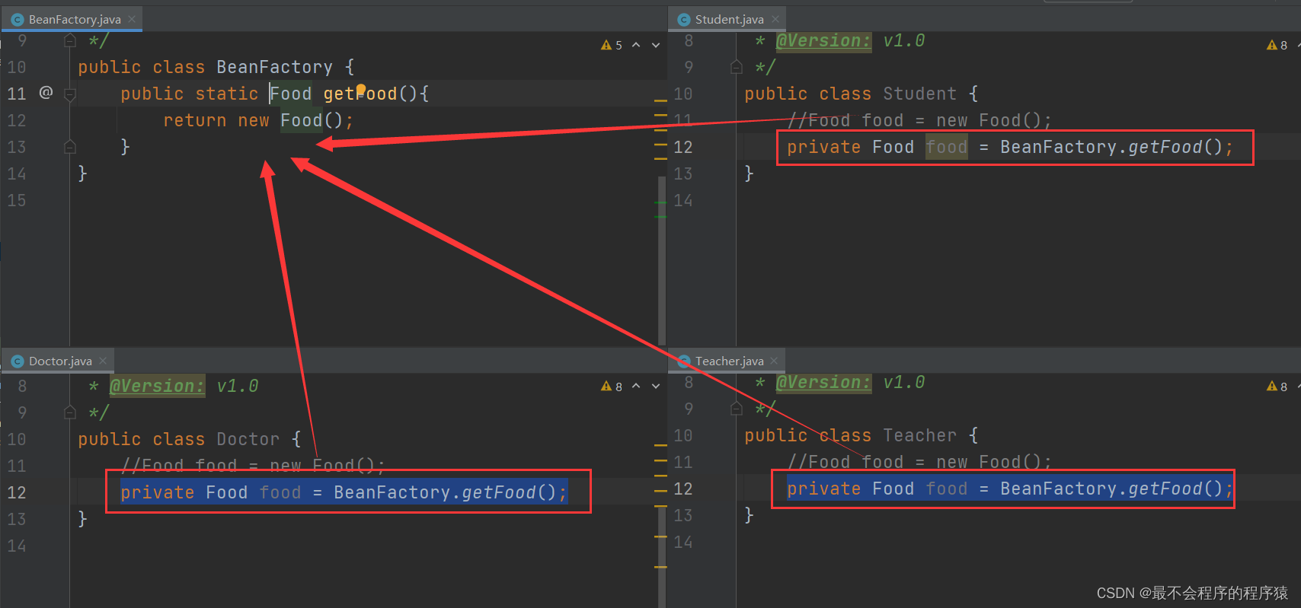Open the warnings indicator in Student editor
Image resolution: width=1301 pixels, height=608 pixels.
1277,45
